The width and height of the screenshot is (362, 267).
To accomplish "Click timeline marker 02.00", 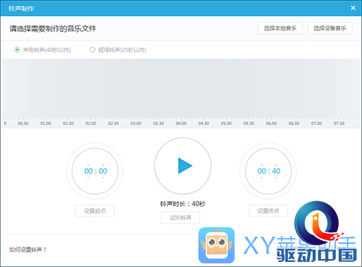I will 90,124.
